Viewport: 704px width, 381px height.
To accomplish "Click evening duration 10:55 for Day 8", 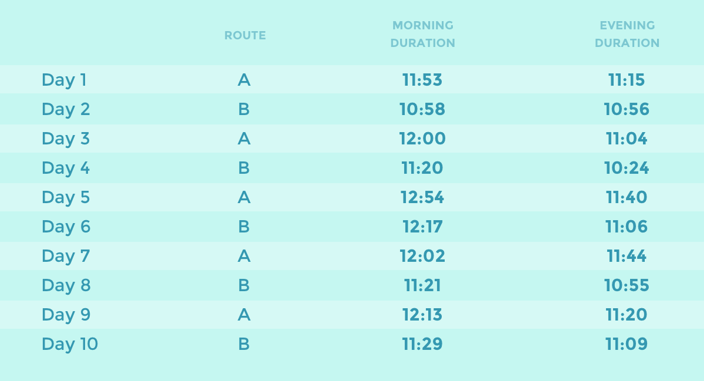I will (x=627, y=285).
